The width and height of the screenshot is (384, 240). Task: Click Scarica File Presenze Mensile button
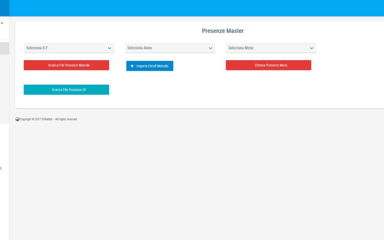pos(66,65)
